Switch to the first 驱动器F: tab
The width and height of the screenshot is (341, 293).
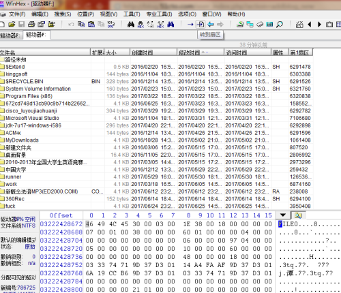point(11,35)
